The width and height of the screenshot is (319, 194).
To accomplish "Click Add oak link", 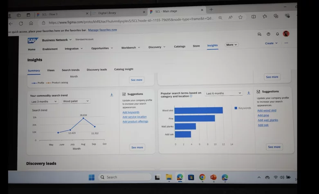I will pyautogui.click(x=263, y=125).
